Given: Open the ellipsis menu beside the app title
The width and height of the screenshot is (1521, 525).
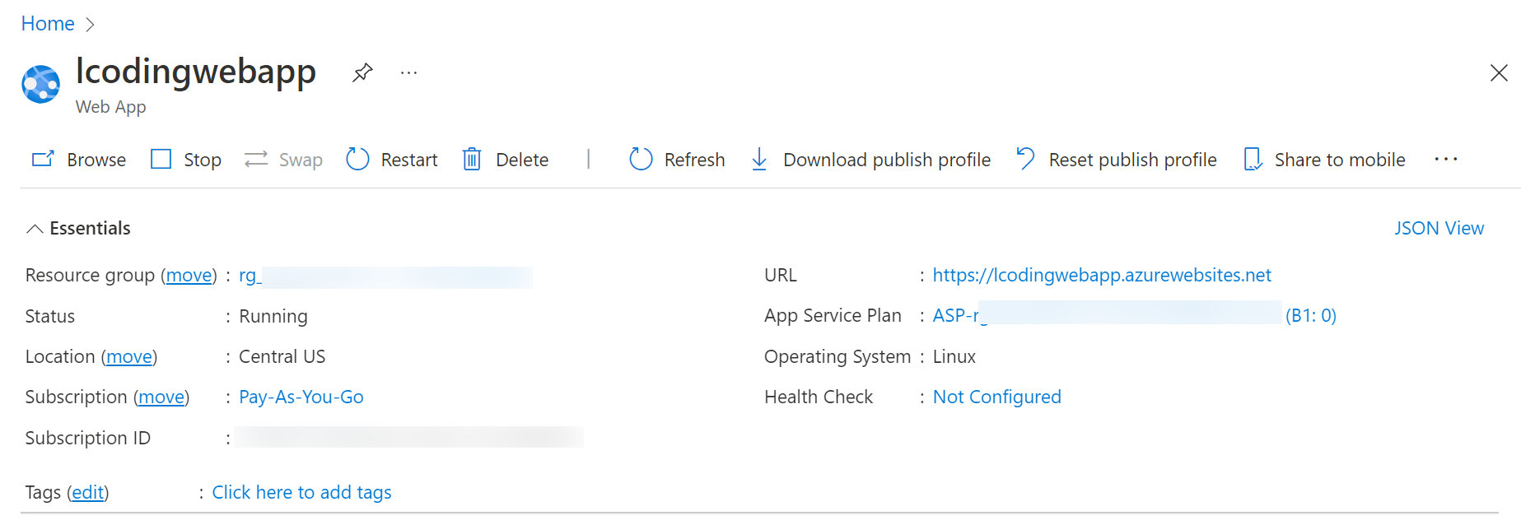Looking at the screenshot, I should 408,73.
